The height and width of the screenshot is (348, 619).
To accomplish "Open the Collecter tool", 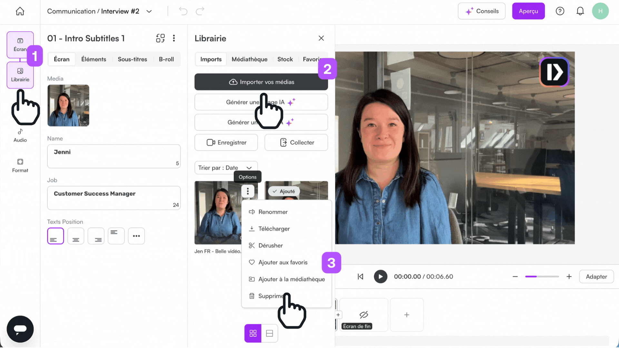I will [x=296, y=142].
